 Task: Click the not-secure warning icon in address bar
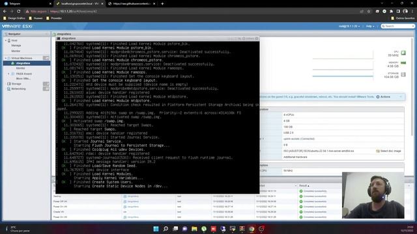pos(27,12)
